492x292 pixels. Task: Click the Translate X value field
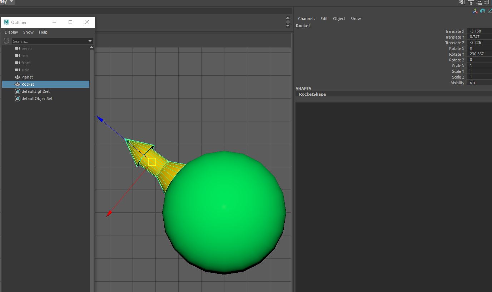pos(479,31)
